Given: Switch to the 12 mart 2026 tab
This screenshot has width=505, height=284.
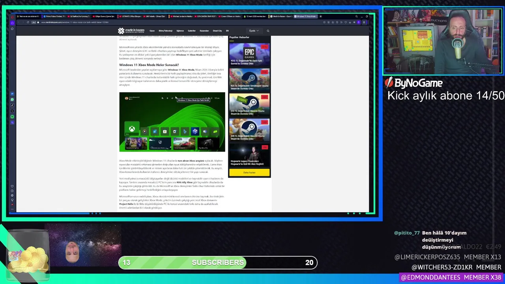Looking at the screenshot, I should pos(256,16).
